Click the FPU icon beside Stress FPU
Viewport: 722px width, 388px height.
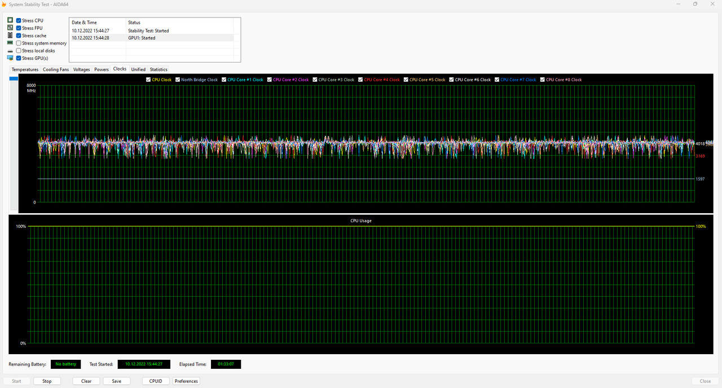point(10,28)
